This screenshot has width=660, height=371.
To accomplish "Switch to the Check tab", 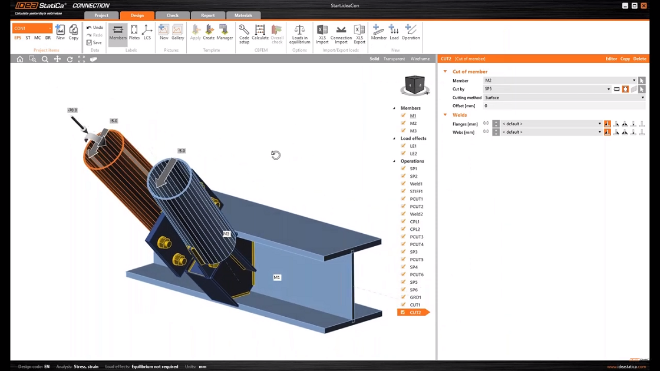I will click(x=172, y=15).
